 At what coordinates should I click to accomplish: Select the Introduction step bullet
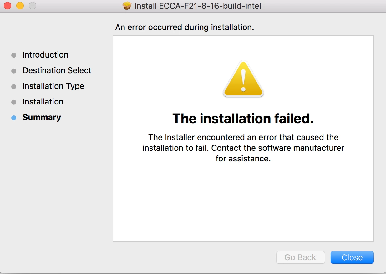click(x=14, y=55)
